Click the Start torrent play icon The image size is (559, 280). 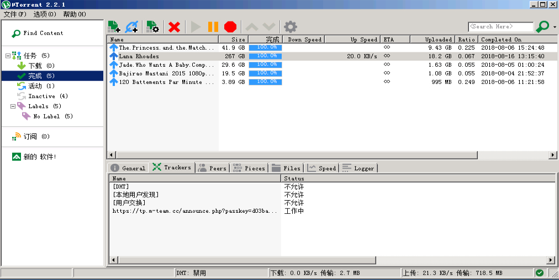point(196,27)
